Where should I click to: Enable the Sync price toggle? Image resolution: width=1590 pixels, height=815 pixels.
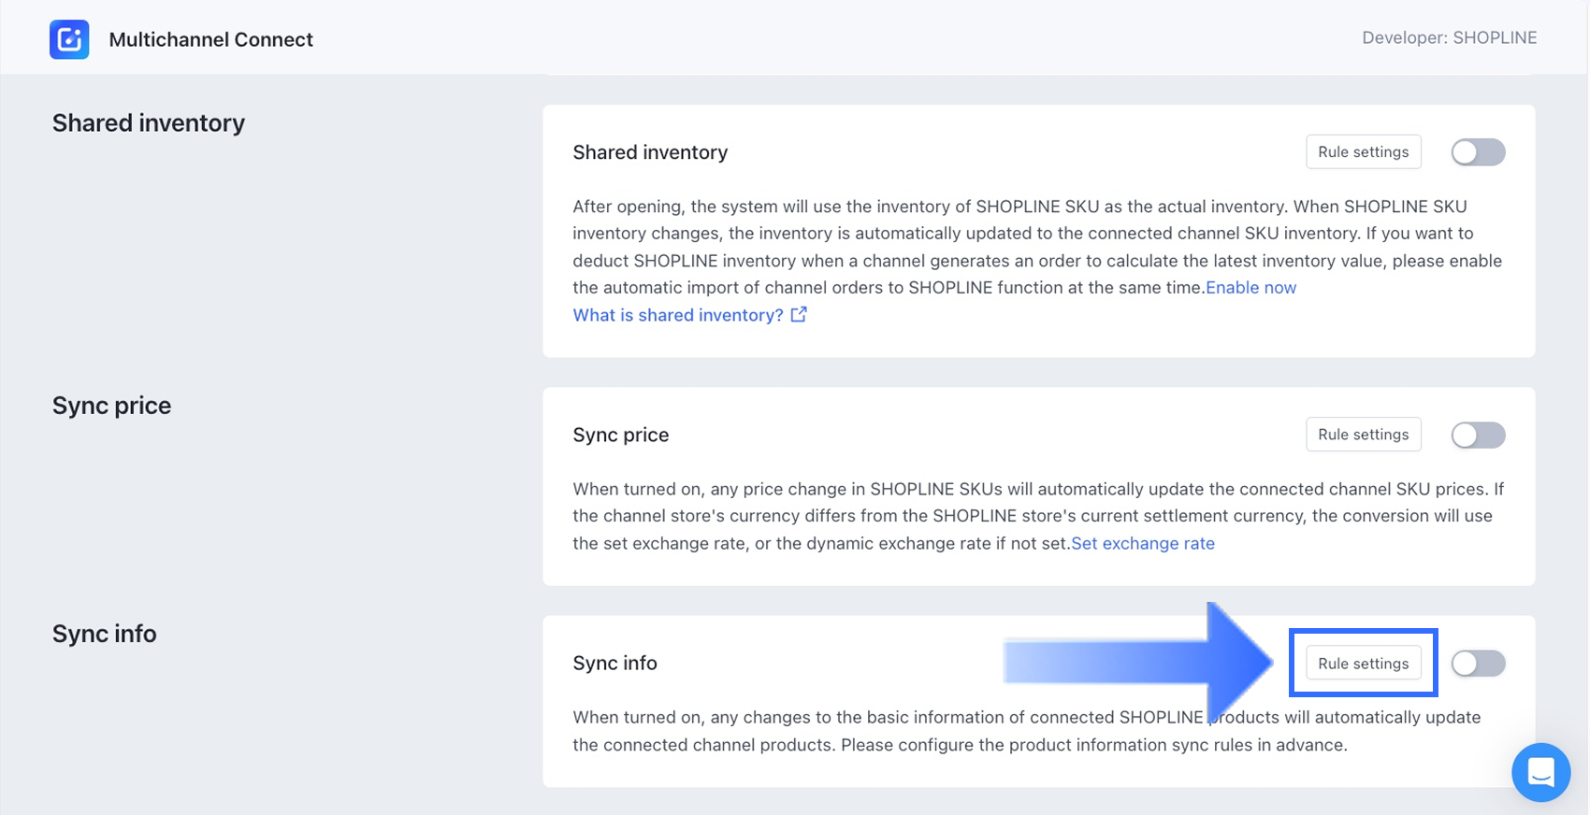[1478, 435]
